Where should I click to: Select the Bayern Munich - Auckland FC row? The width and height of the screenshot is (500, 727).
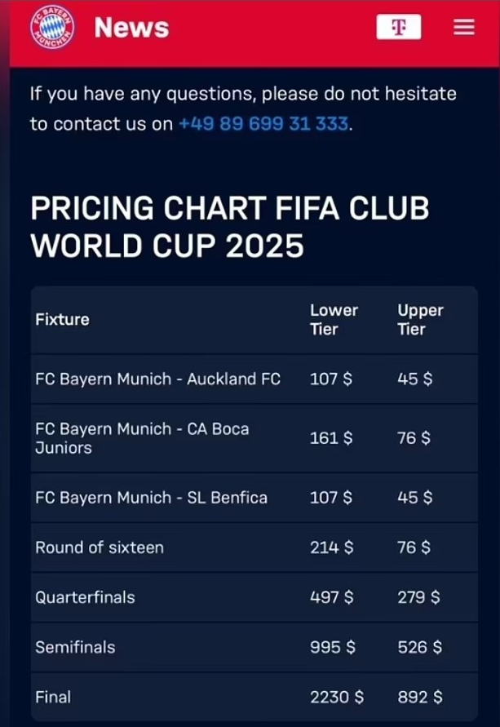pos(254,379)
